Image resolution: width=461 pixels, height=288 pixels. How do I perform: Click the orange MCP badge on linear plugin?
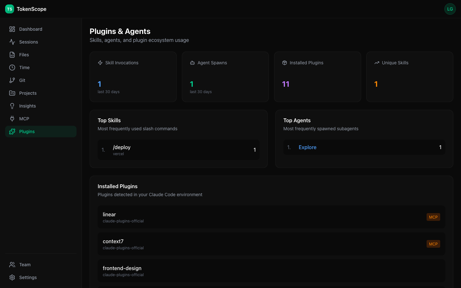pos(433,217)
